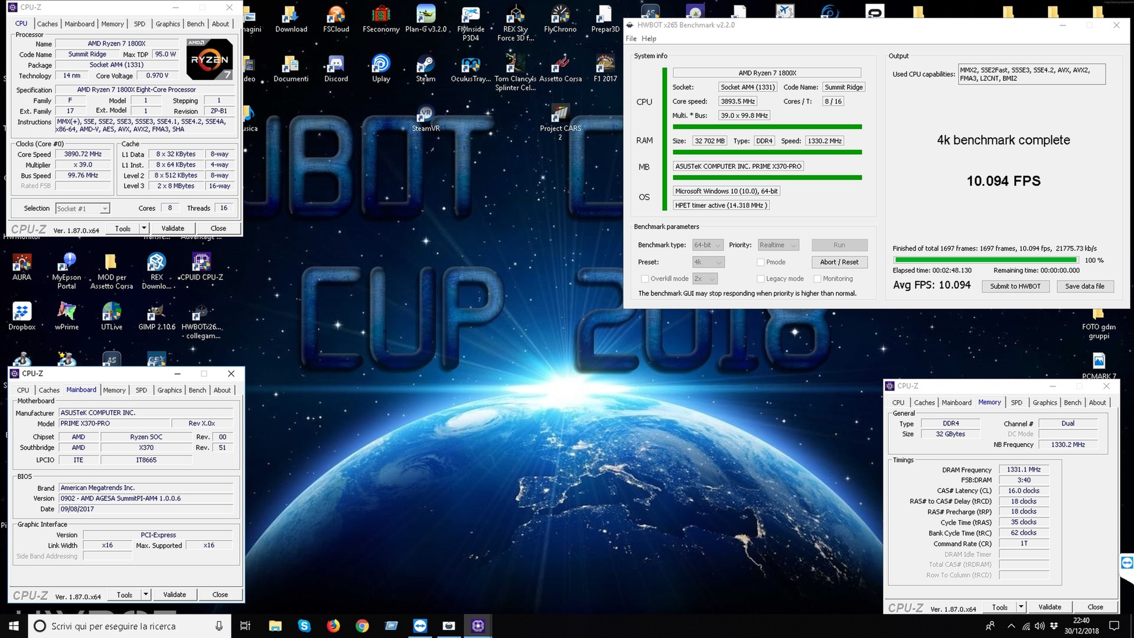Open the AURA desktop icon
Viewport: 1134px width, 638px height.
click(22, 266)
